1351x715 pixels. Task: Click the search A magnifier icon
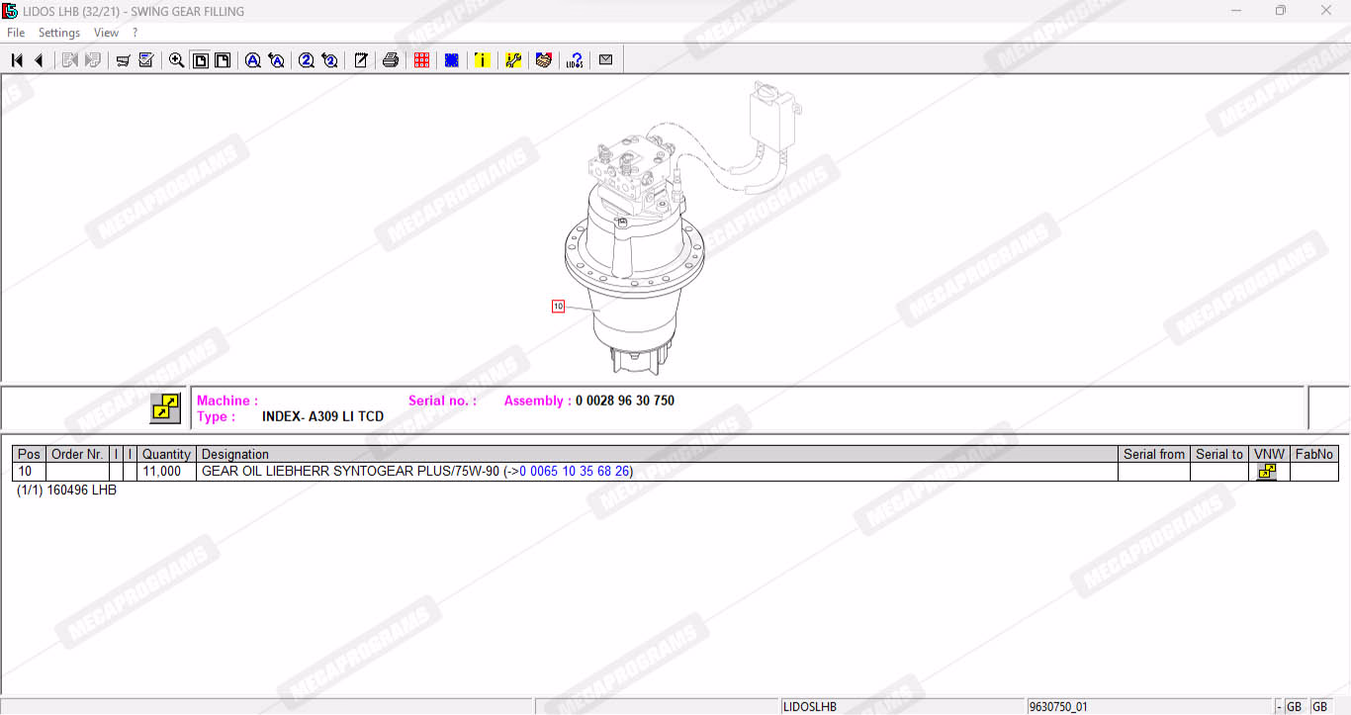(253, 60)
